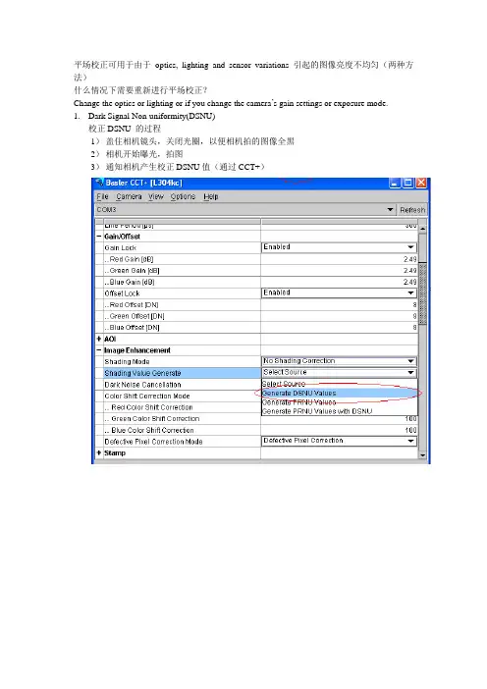Click the Refresh button
Screen dimensions: 487x689
click(x=412, y=210)
